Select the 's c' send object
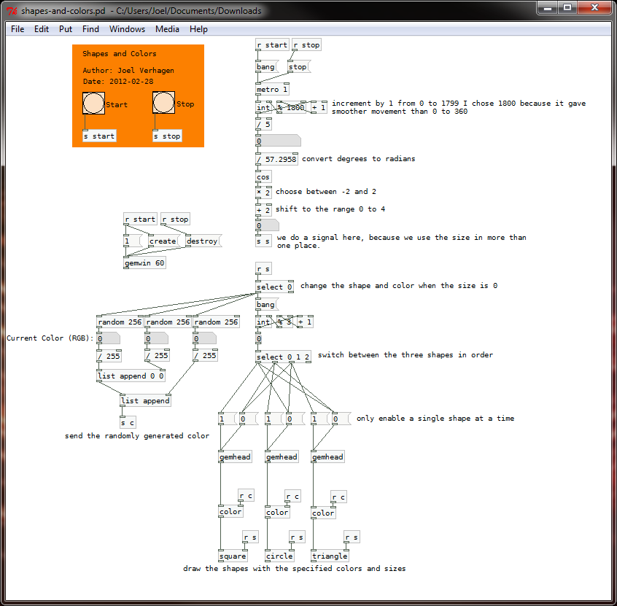Viewport: 617px width, 606px height. [128, 423]
